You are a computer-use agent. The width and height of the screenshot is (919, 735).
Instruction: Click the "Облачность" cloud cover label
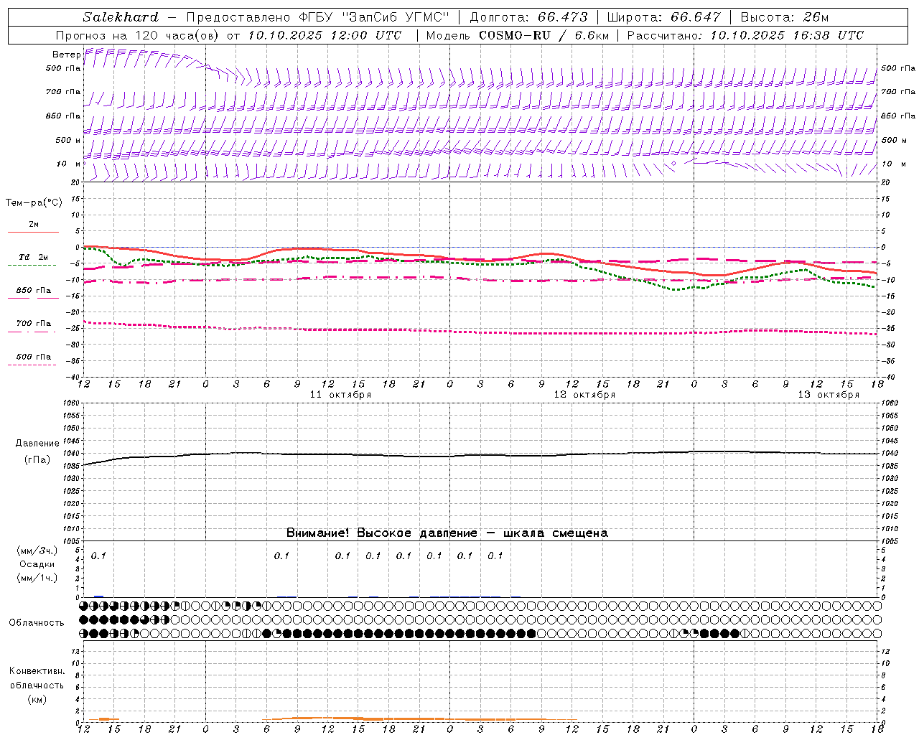(x=37, y=622)
